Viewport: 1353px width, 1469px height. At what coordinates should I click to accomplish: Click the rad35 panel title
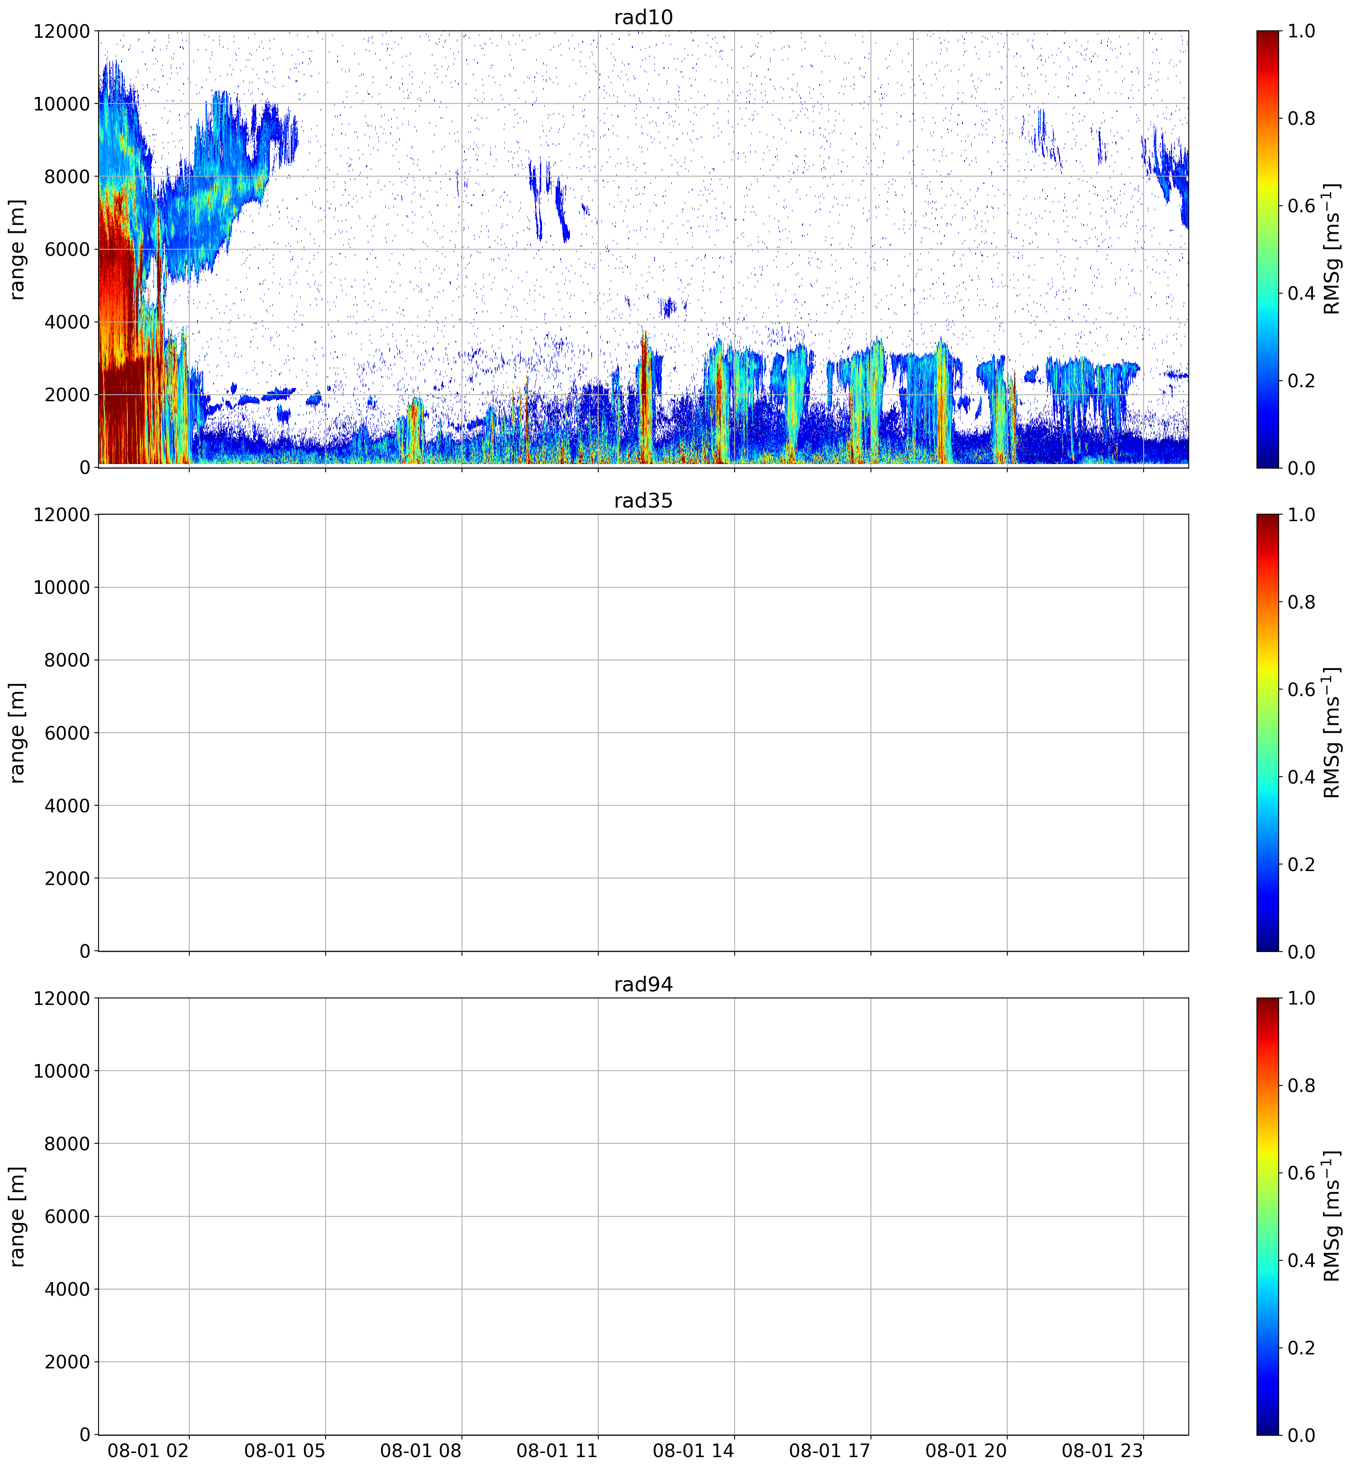point(643,501)
